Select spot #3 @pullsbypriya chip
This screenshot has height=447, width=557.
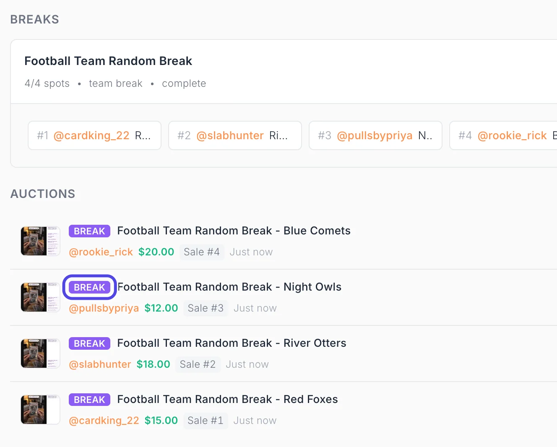(x=375, y=135)
